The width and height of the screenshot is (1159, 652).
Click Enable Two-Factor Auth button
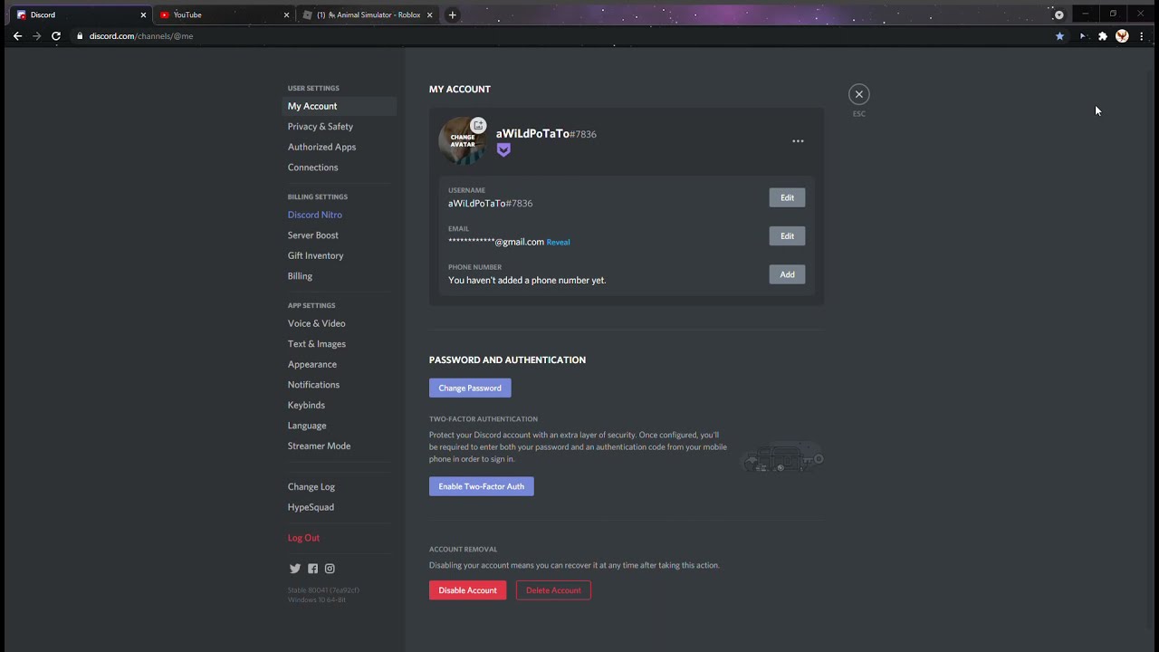point(482,486)
